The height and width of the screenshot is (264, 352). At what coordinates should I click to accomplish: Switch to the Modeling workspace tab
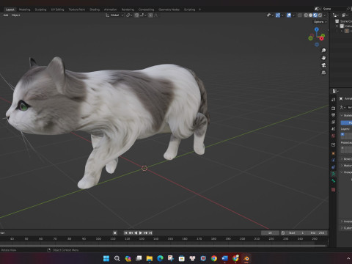pos(25,10)
